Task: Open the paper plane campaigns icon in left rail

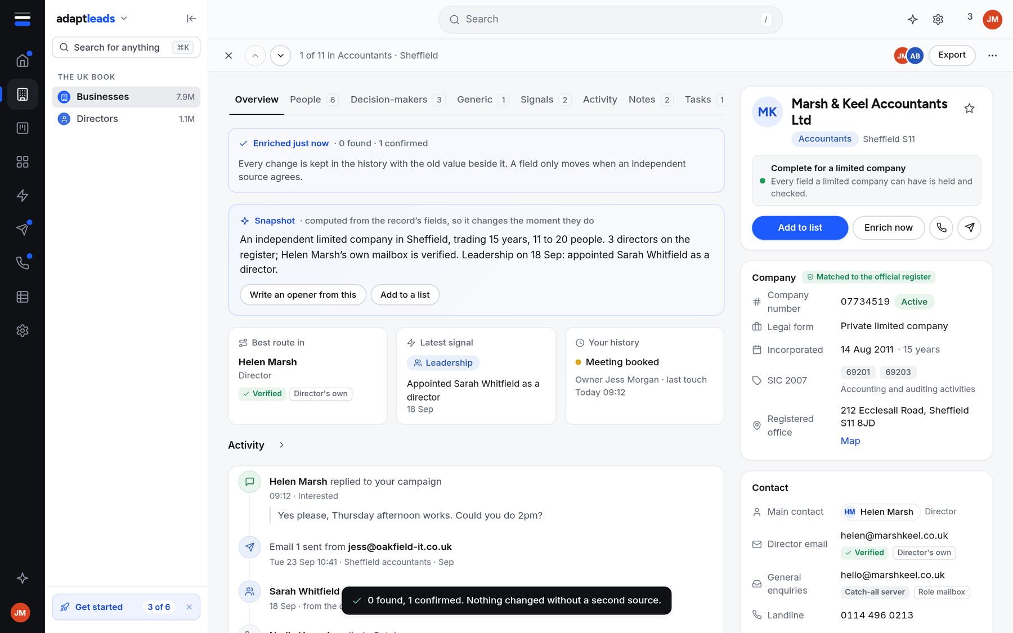Action: pos(23,229)
